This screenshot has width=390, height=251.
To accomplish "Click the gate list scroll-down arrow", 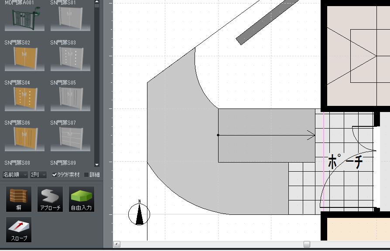I will point(97,165).
